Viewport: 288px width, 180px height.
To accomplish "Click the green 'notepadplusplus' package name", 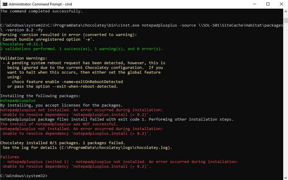I will coord(18,101).
